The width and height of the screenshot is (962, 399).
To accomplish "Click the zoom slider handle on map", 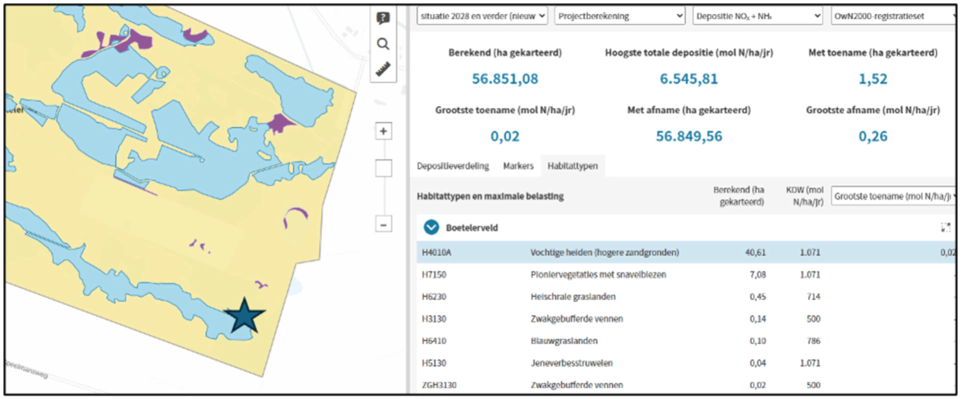I will click(x=384, y=168).
